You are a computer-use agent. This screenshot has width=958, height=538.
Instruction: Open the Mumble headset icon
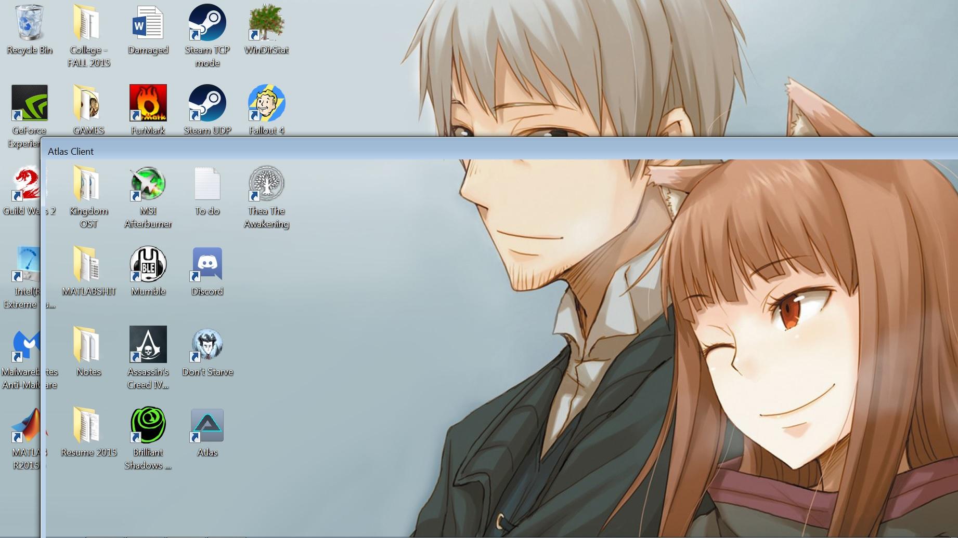point(148,265)
